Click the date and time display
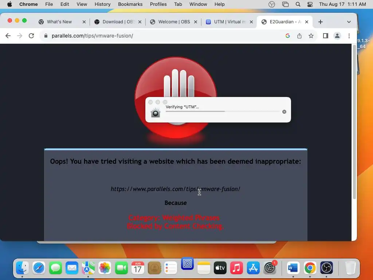 pyautogui.click(x=342, y=4)
